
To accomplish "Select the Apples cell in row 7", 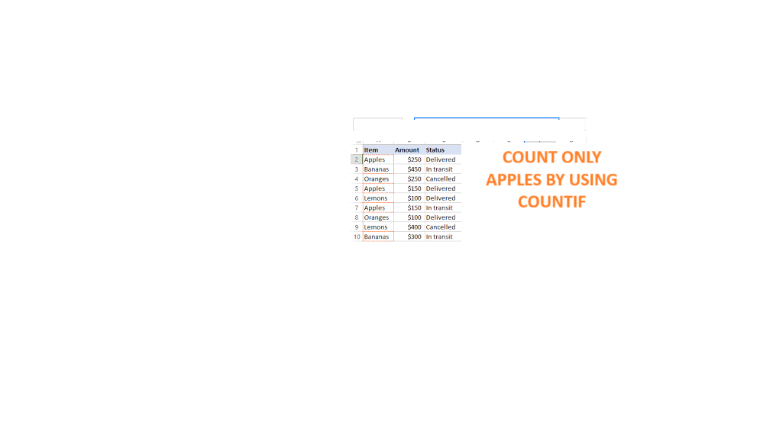I will (375, 208).
